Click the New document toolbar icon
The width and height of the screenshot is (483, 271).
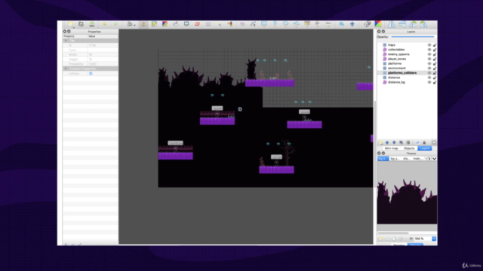70,24
